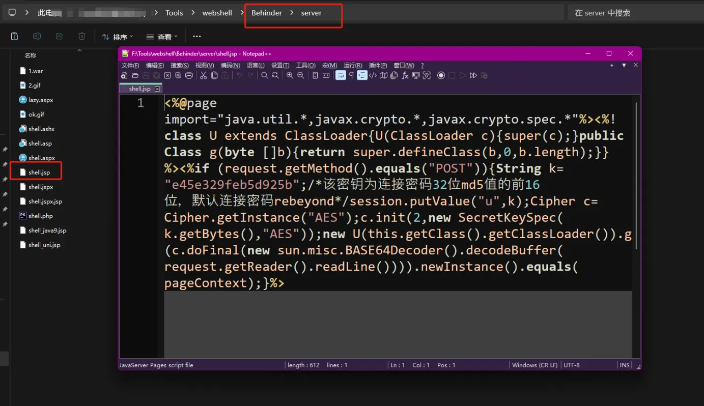
Task: Open the 视图(V) menu
Action: click(205, 65)
